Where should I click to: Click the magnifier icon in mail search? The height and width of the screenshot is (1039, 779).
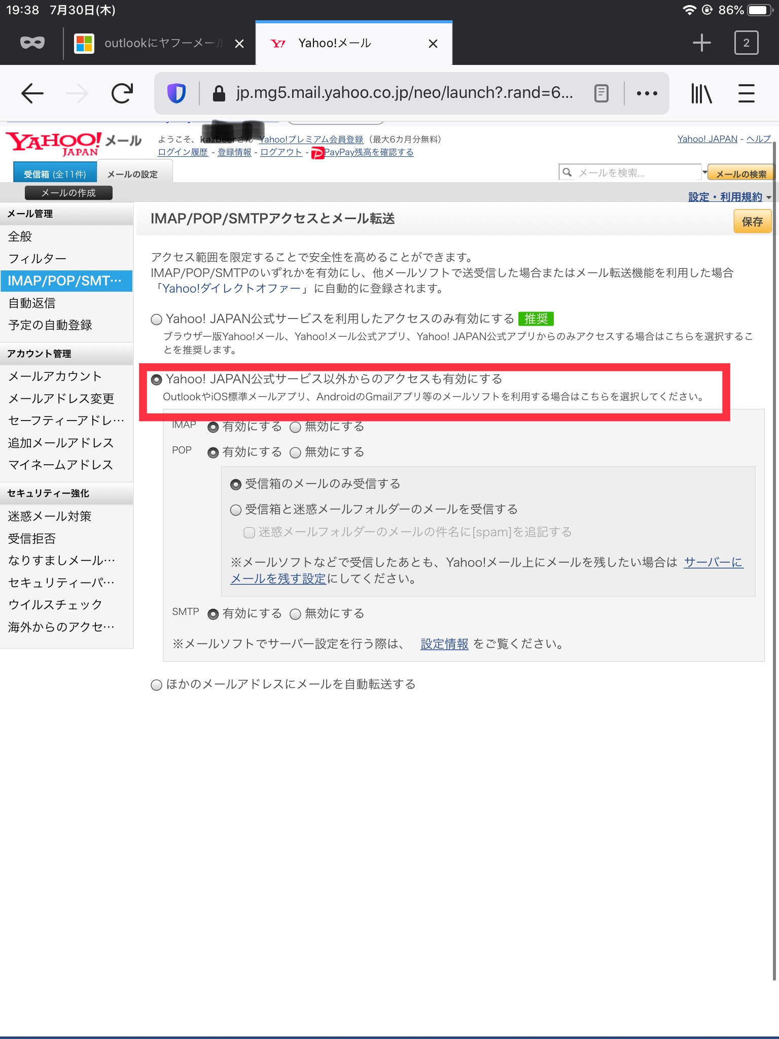click(x=568, y=172)
